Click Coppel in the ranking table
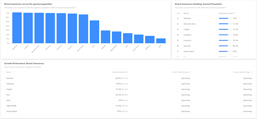This screenshot has height=119, width=257. coord(187,29)
